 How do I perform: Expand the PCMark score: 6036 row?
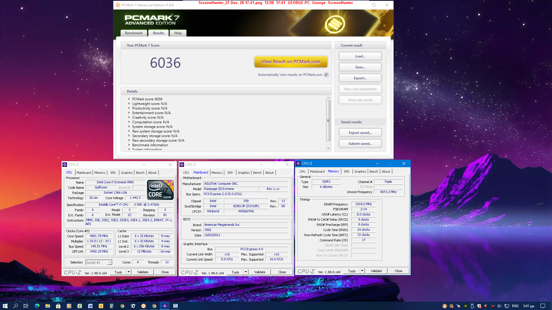(129, 99)
